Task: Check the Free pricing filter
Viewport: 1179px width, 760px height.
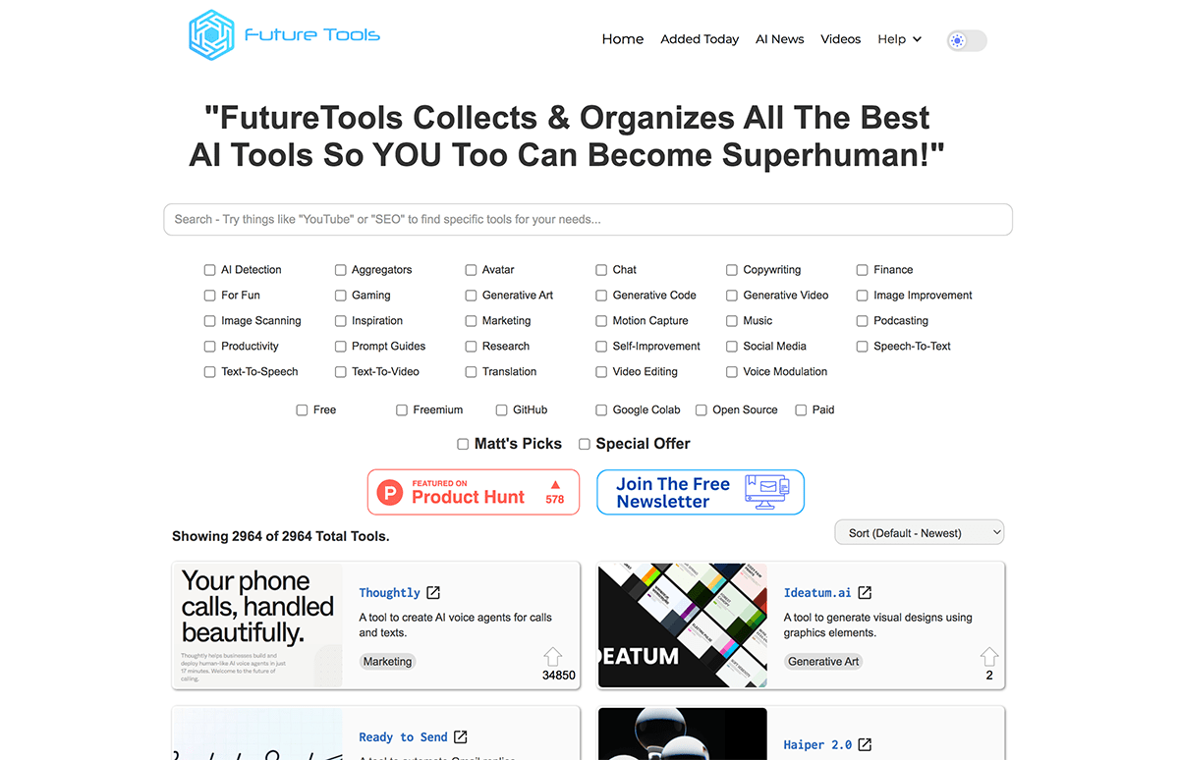Action: click(302, 409)
